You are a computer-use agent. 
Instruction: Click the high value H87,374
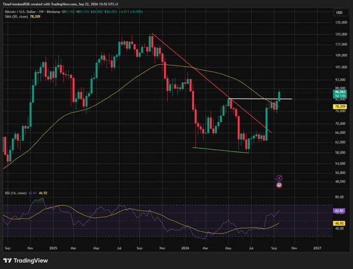click(x=83, y=12)
